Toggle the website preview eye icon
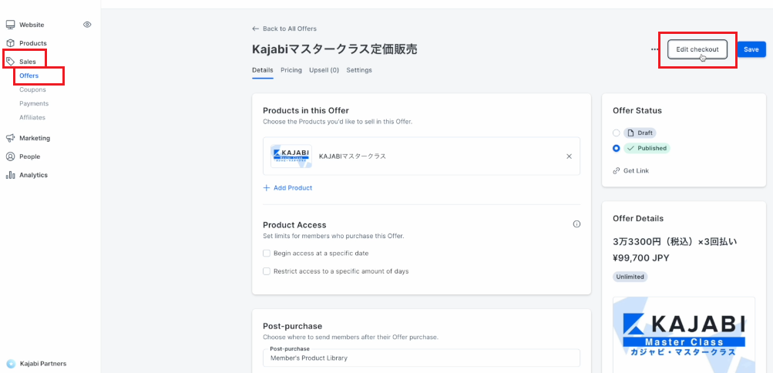 87,25
